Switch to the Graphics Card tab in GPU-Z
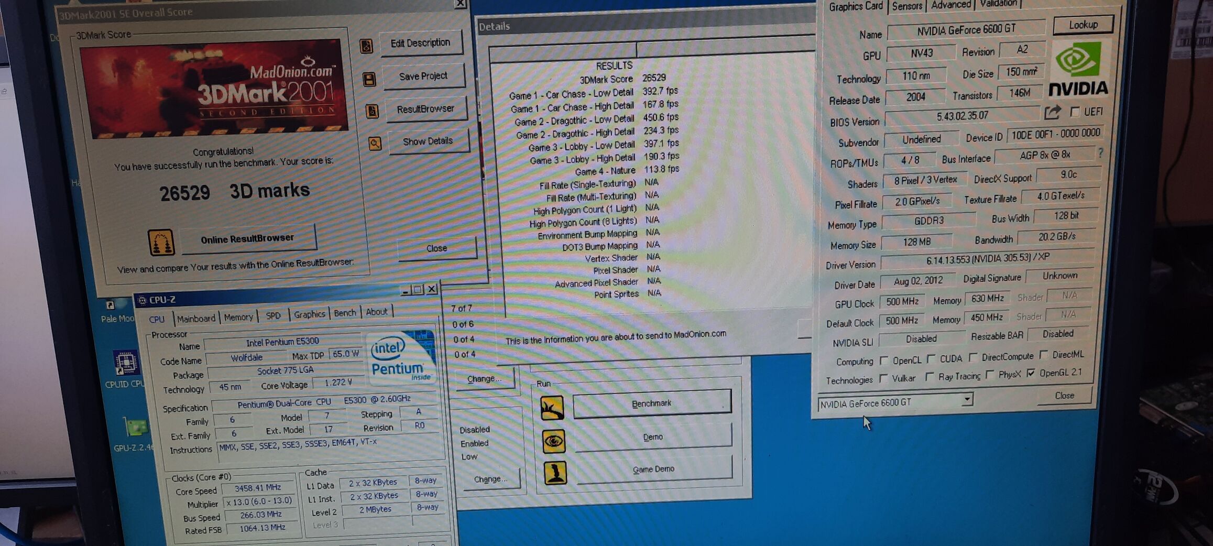 coord(856,6)
